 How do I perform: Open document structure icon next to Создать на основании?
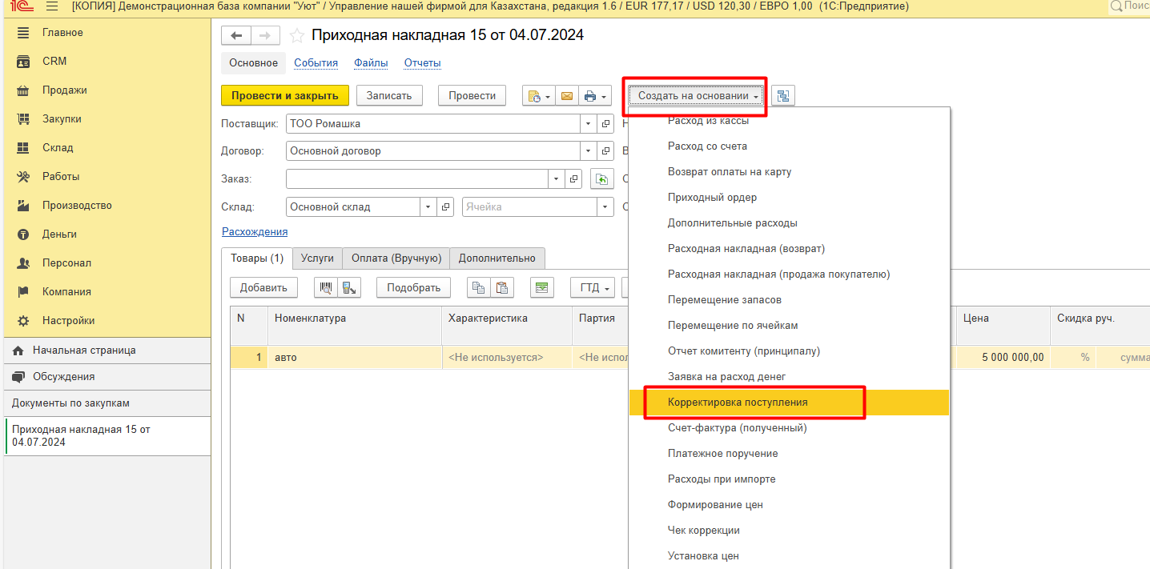(x=783, y=96)
